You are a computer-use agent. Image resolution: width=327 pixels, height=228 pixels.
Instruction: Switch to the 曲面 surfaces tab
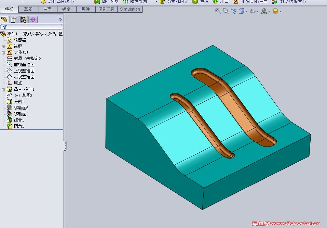47,9
